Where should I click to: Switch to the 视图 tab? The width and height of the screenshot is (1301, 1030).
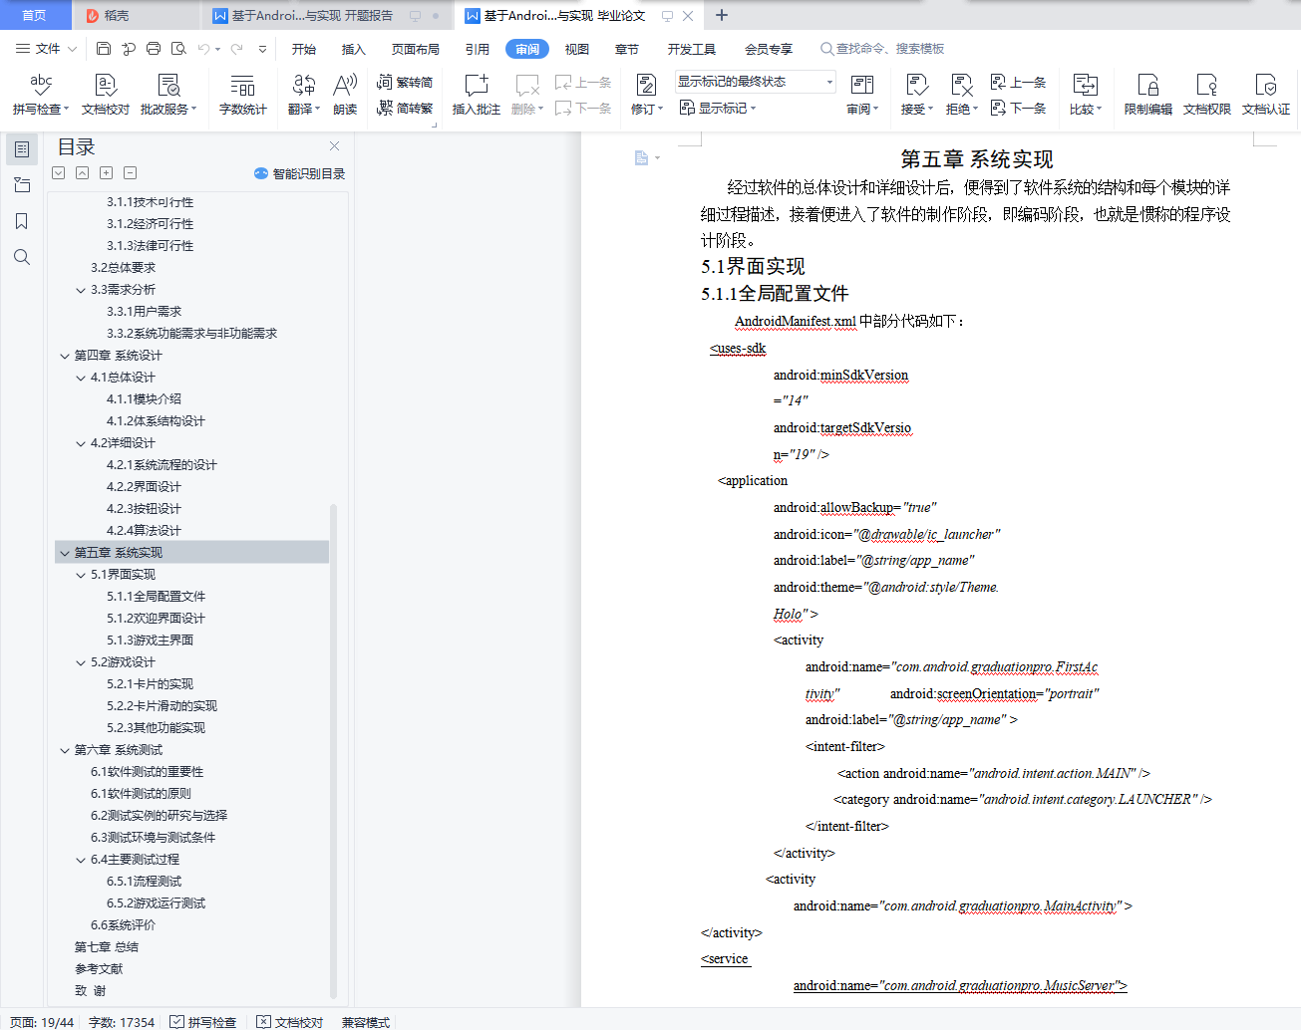coord(577,49)
